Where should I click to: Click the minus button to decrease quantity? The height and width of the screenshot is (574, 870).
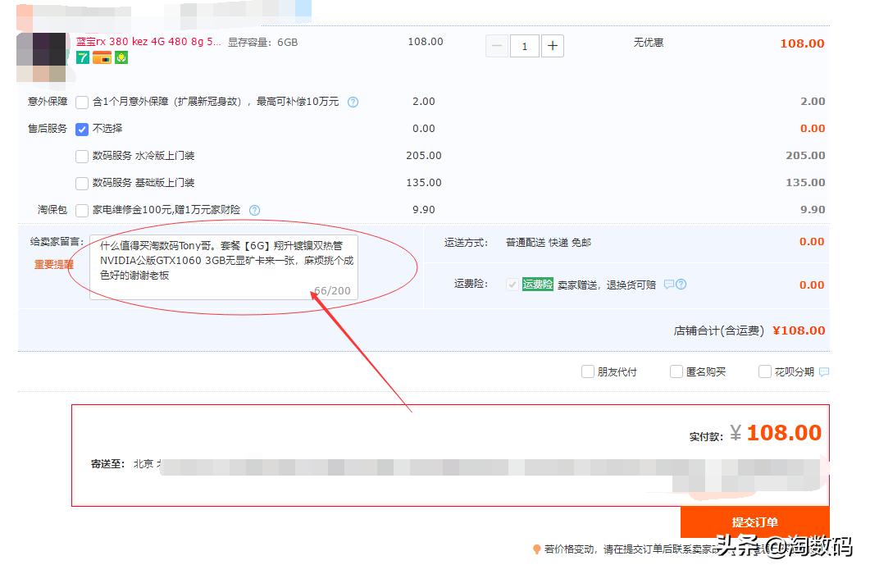(497, 46)
